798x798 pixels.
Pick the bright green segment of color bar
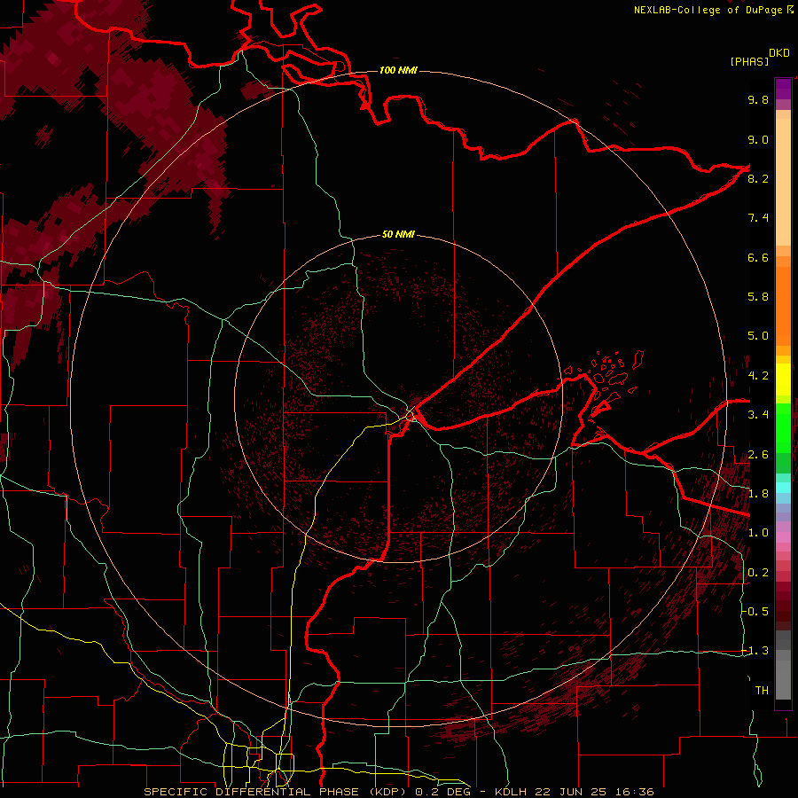pyautogui.click(x=783, y=427)
